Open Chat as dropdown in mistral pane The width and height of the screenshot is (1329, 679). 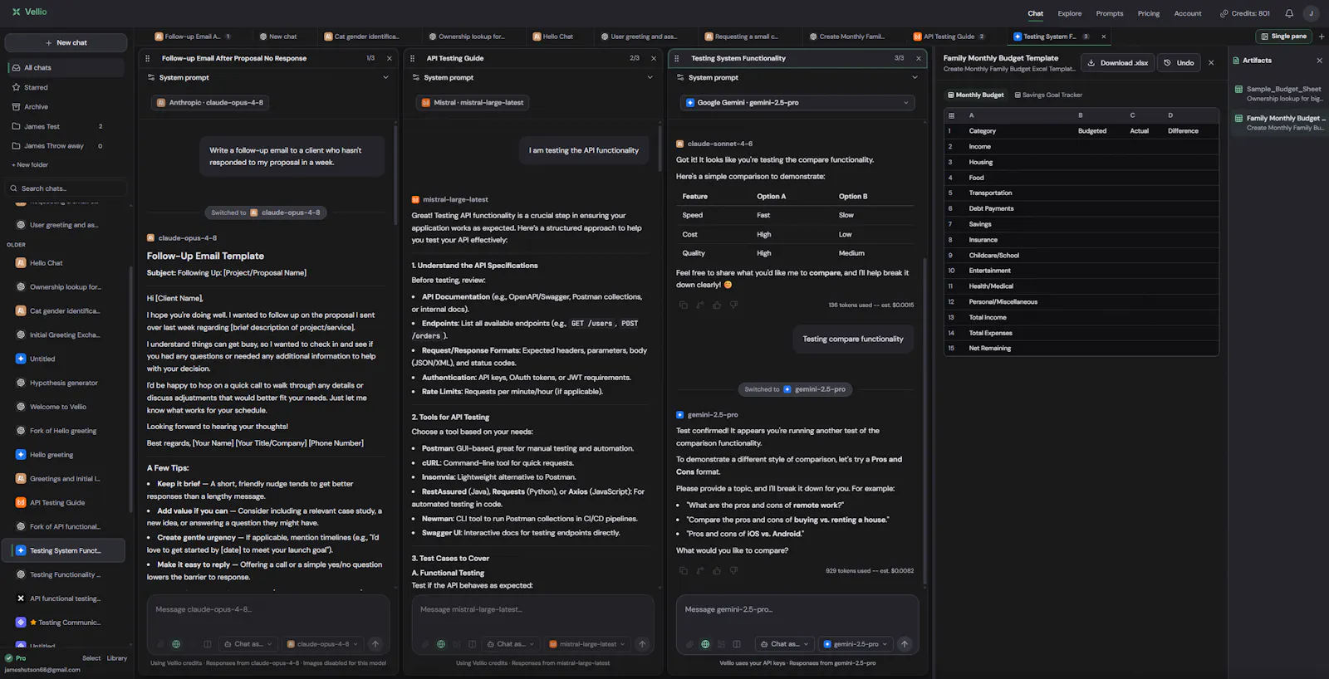pyautogui.click(x=511, y=644)
